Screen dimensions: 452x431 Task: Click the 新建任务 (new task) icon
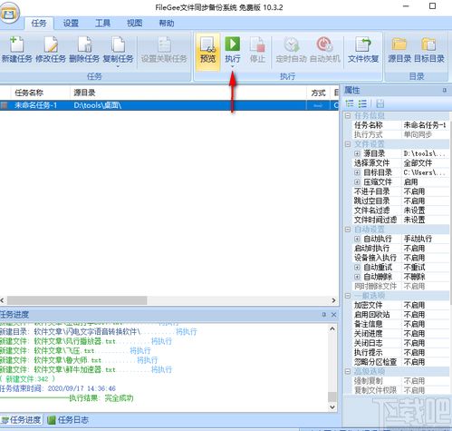point(16,44)
